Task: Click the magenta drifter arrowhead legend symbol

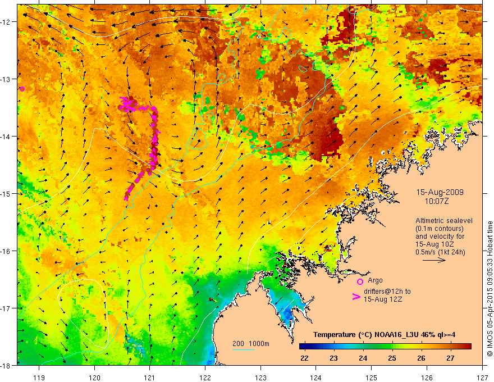Action: pyautogui.click(x=356, y=297)
